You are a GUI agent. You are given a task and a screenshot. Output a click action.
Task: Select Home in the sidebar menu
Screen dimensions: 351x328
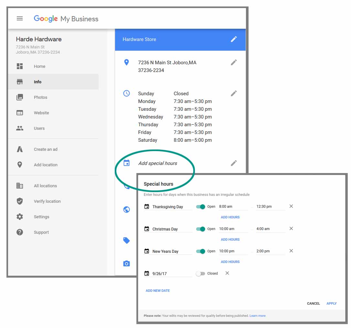point(53,67)
